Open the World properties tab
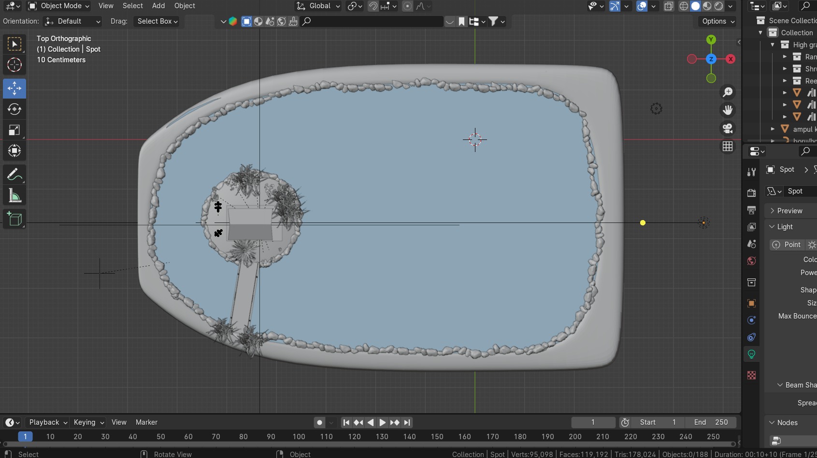The width and height of the screenshot is (817, 458). (x=751, y=261)
